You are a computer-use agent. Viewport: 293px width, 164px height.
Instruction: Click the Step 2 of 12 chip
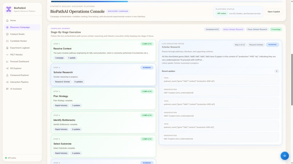click(x=240, y=45)
